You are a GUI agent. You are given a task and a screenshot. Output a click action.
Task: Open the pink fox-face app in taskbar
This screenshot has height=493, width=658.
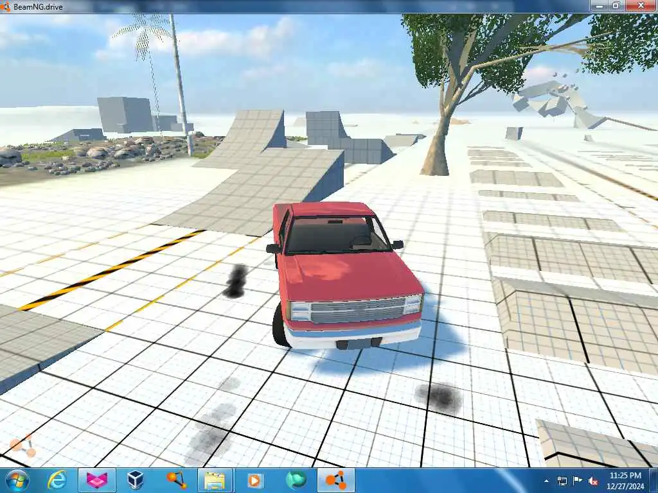tap(96, 480)
